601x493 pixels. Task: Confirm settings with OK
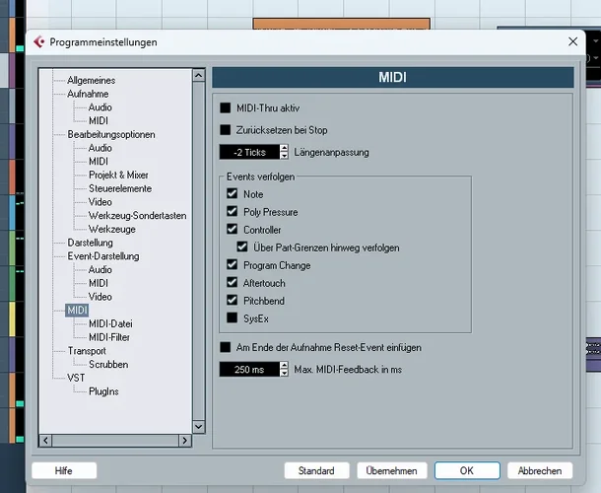pos(467,470)
